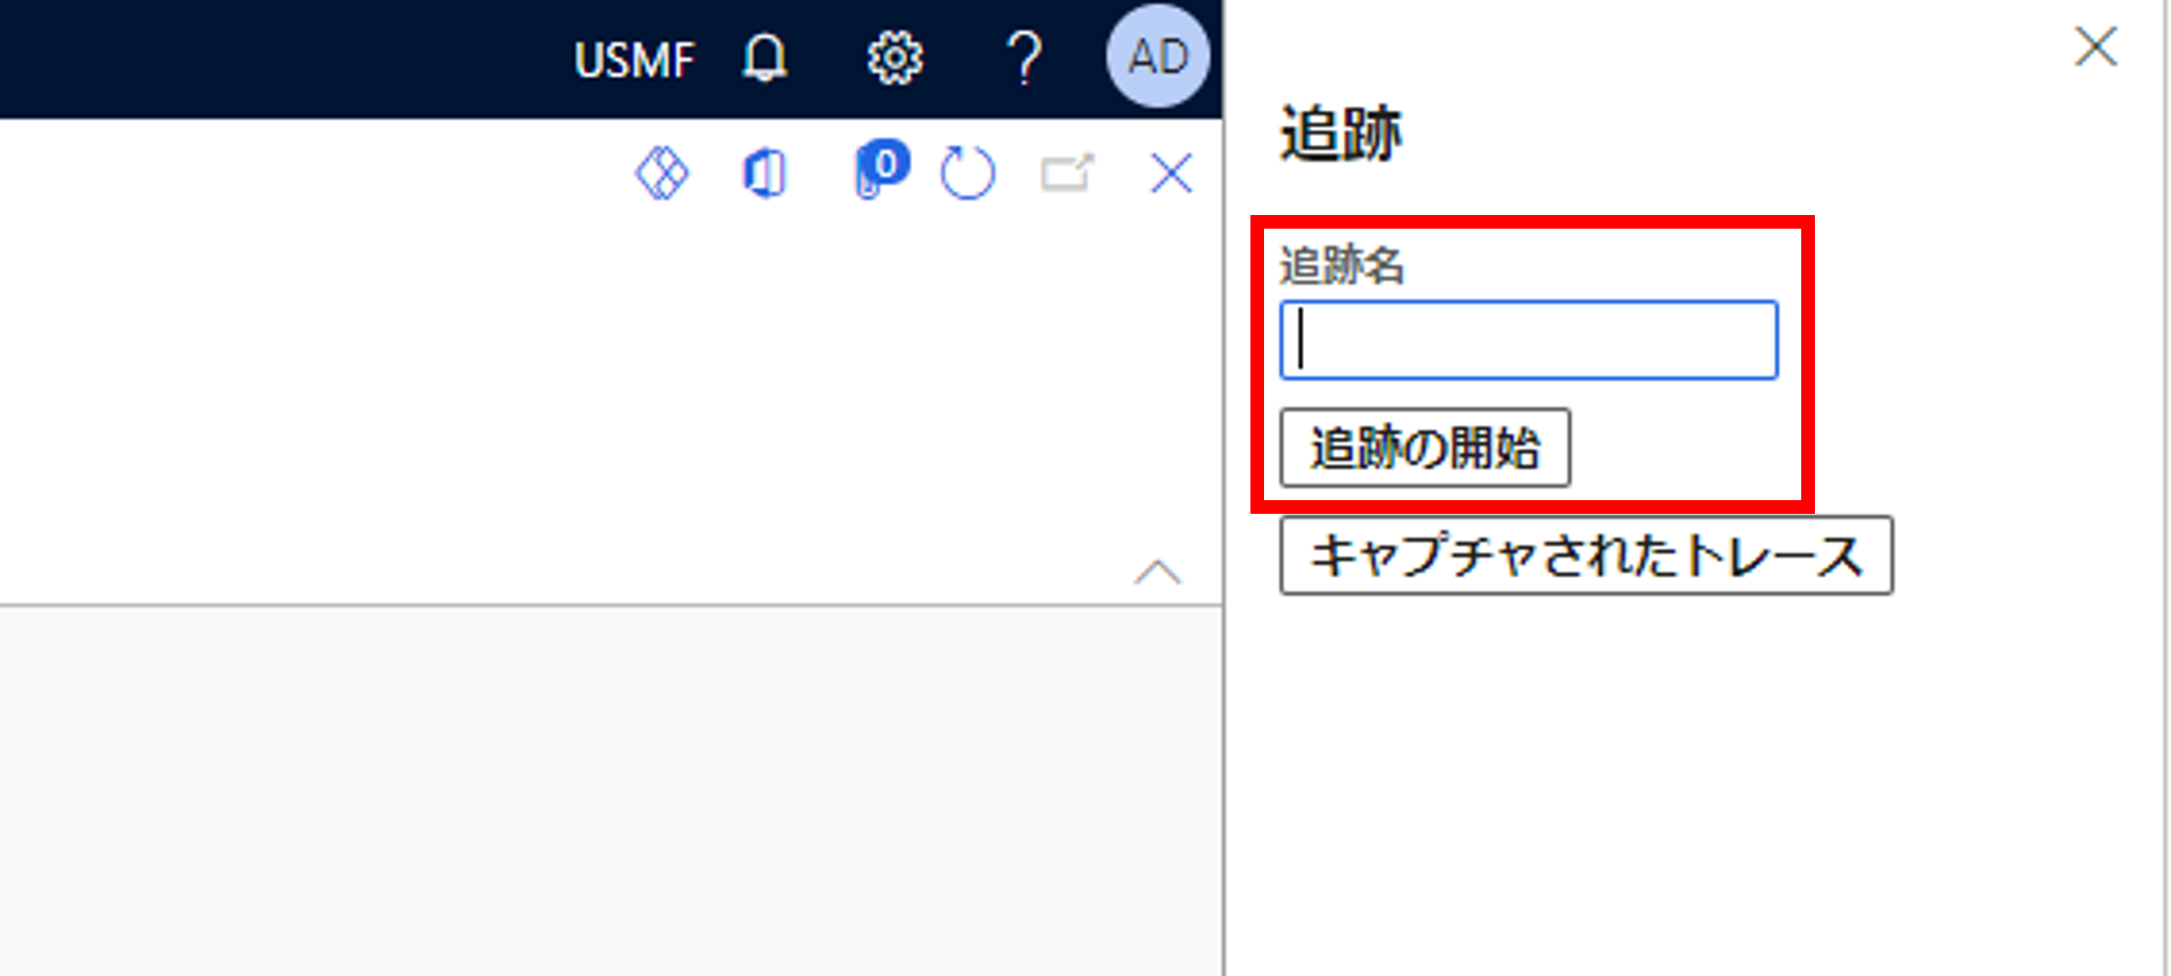The image size is (2171, 976).
Task: Open the help question mark
Action: coord(1024,58)
